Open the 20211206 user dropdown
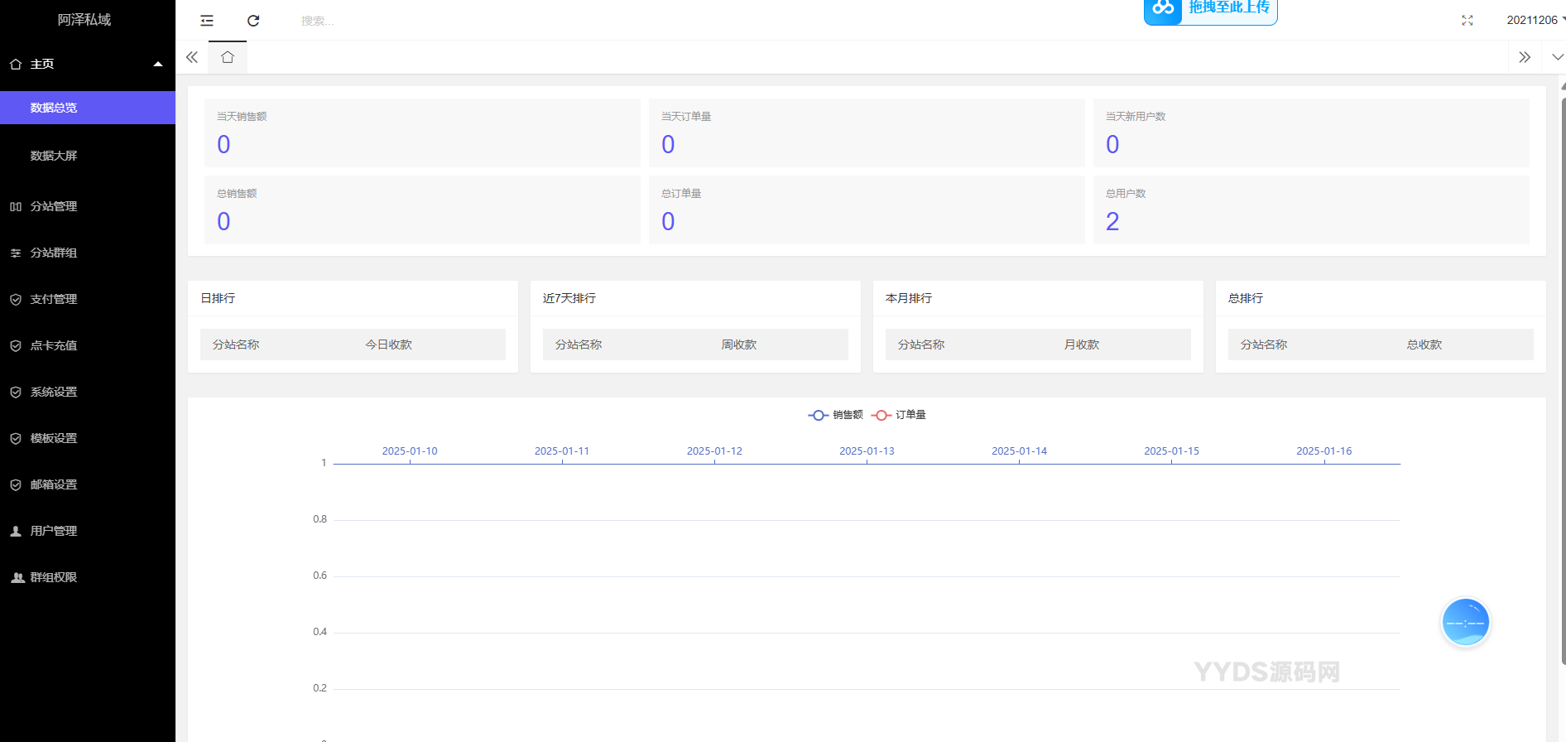Screen dimensions: 1566x742 1534,20
